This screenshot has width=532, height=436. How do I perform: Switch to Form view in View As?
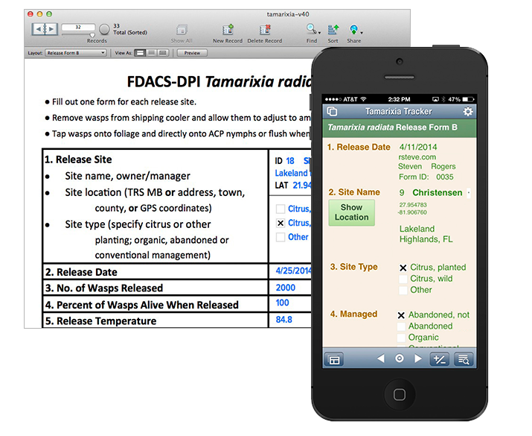140,53
